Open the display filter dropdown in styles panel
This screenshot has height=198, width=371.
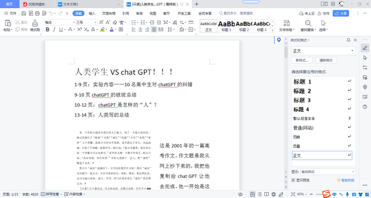pyautogui.click(x=353, y=172)
